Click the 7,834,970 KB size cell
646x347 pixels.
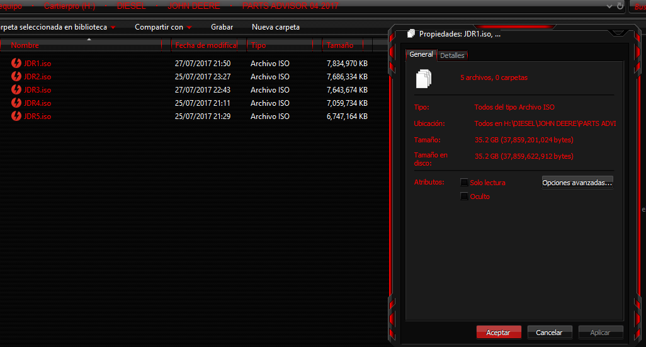point(347,64)
